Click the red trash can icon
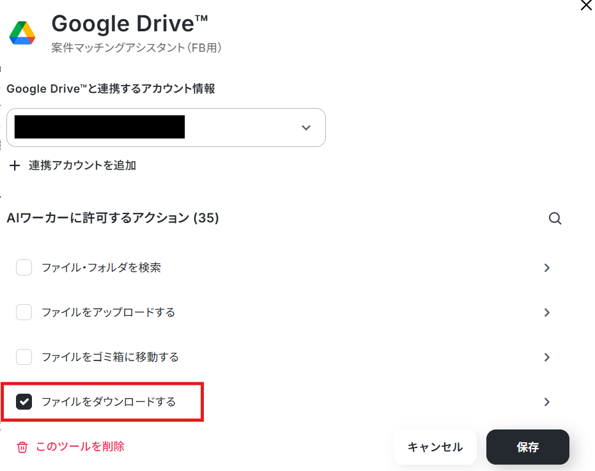 click(22, 447)
